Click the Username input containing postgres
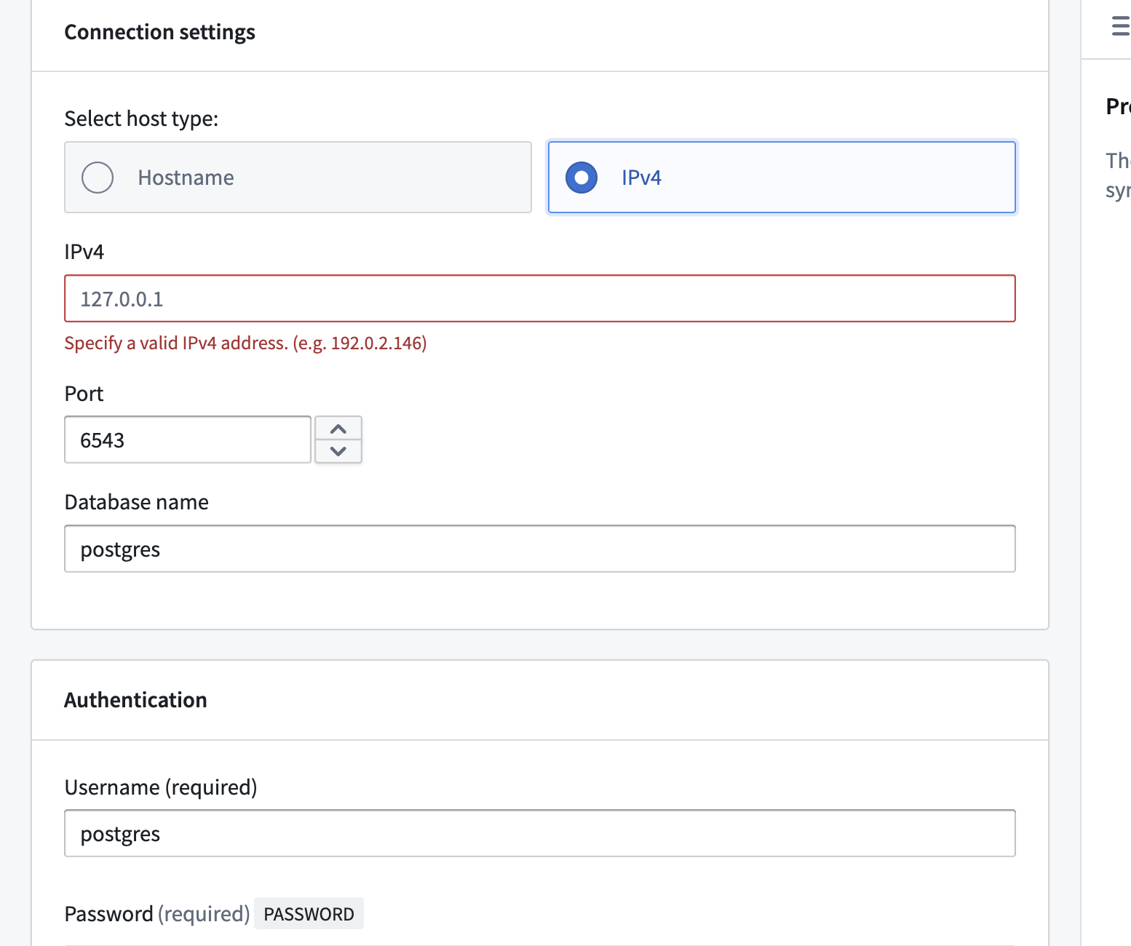The height and width of the screenshot is (946, 1131). click(539, 833)
